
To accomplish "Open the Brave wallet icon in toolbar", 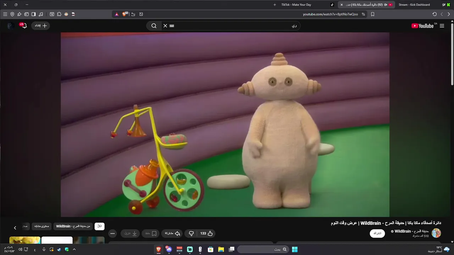I will [26, 14].
